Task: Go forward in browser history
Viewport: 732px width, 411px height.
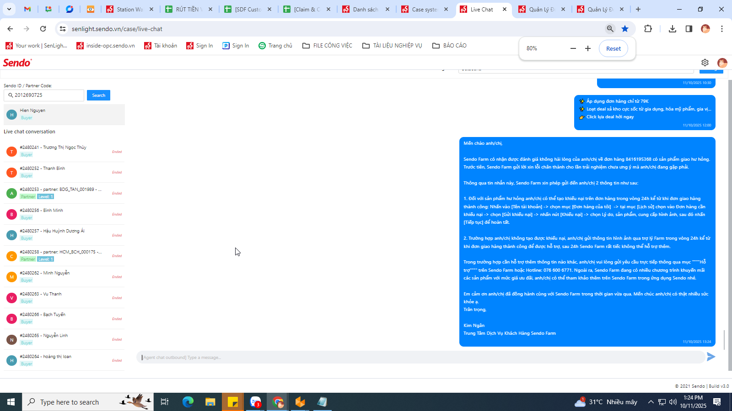Action: click(x=27, y=29)
